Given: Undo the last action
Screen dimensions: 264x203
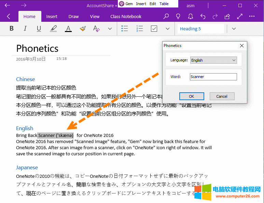Looking at the screenshot, I should (203, 16).
